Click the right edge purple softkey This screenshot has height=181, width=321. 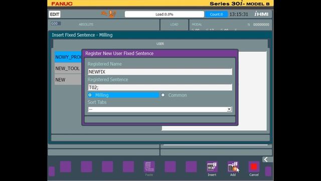(x=268, y=171)
